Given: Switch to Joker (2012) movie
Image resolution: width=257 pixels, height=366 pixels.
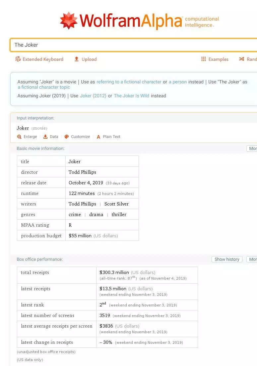Looking at the screenshot, I should tap(93, 96).
